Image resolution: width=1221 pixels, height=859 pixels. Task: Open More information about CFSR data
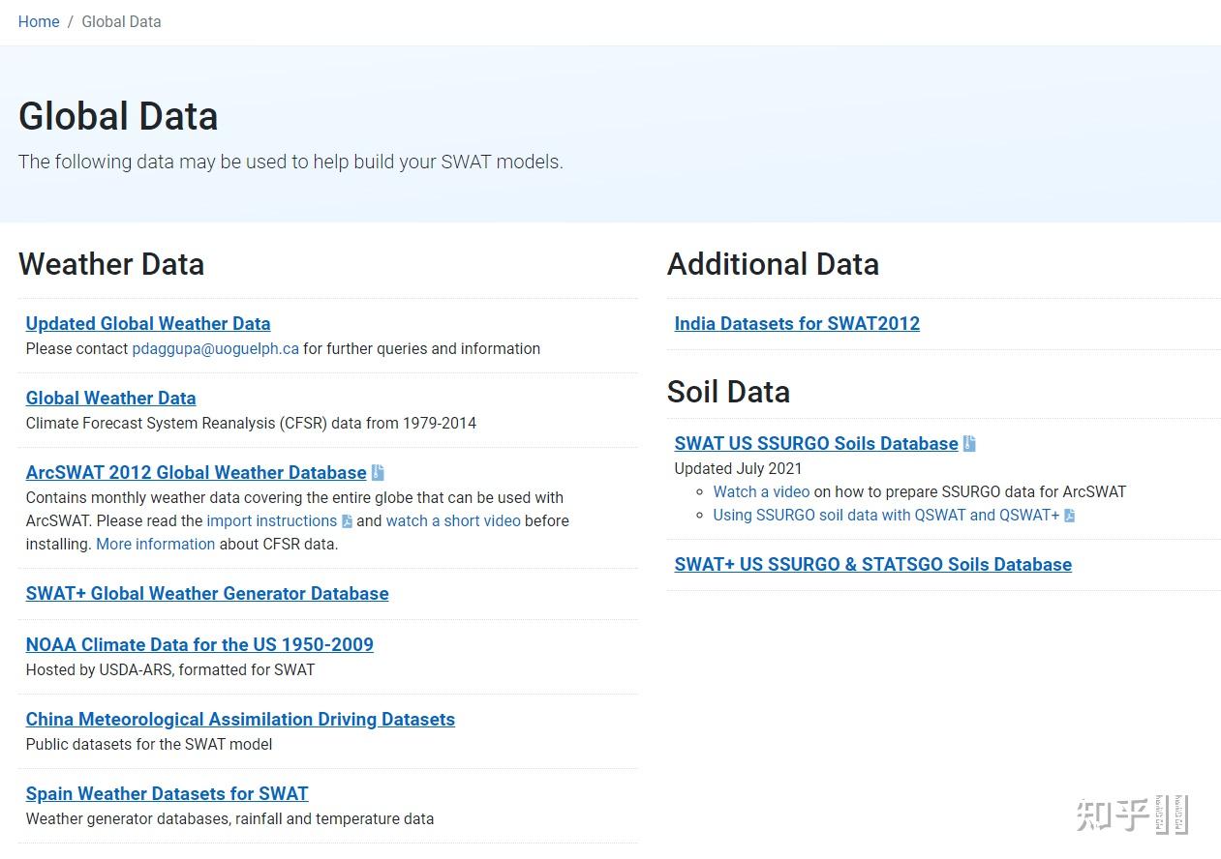coord(155,544)
